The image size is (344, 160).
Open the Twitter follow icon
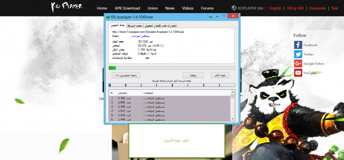pos(298,54)
